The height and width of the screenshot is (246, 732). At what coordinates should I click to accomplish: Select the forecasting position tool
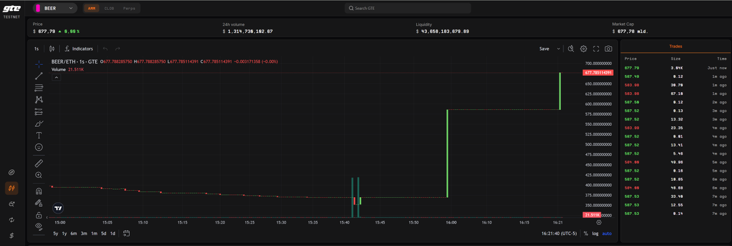(x=39, y=112)
